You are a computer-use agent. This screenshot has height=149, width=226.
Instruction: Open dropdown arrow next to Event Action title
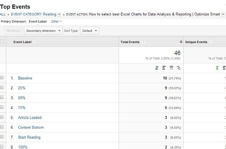(x=223, y=14)
